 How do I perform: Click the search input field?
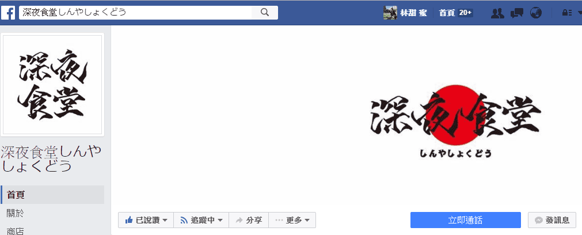tap(135, 12)
